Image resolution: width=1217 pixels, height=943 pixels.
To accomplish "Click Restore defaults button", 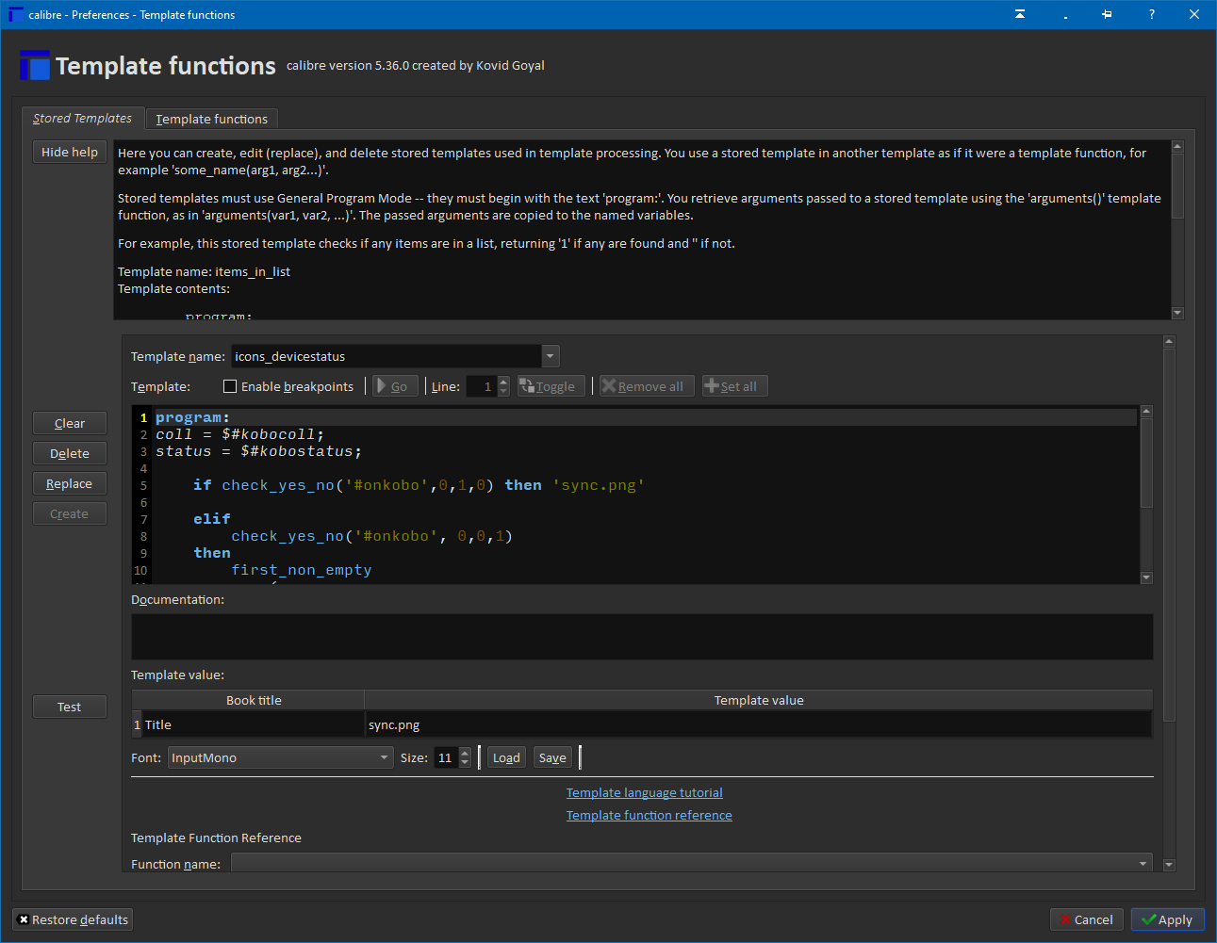I will [73, 919].
